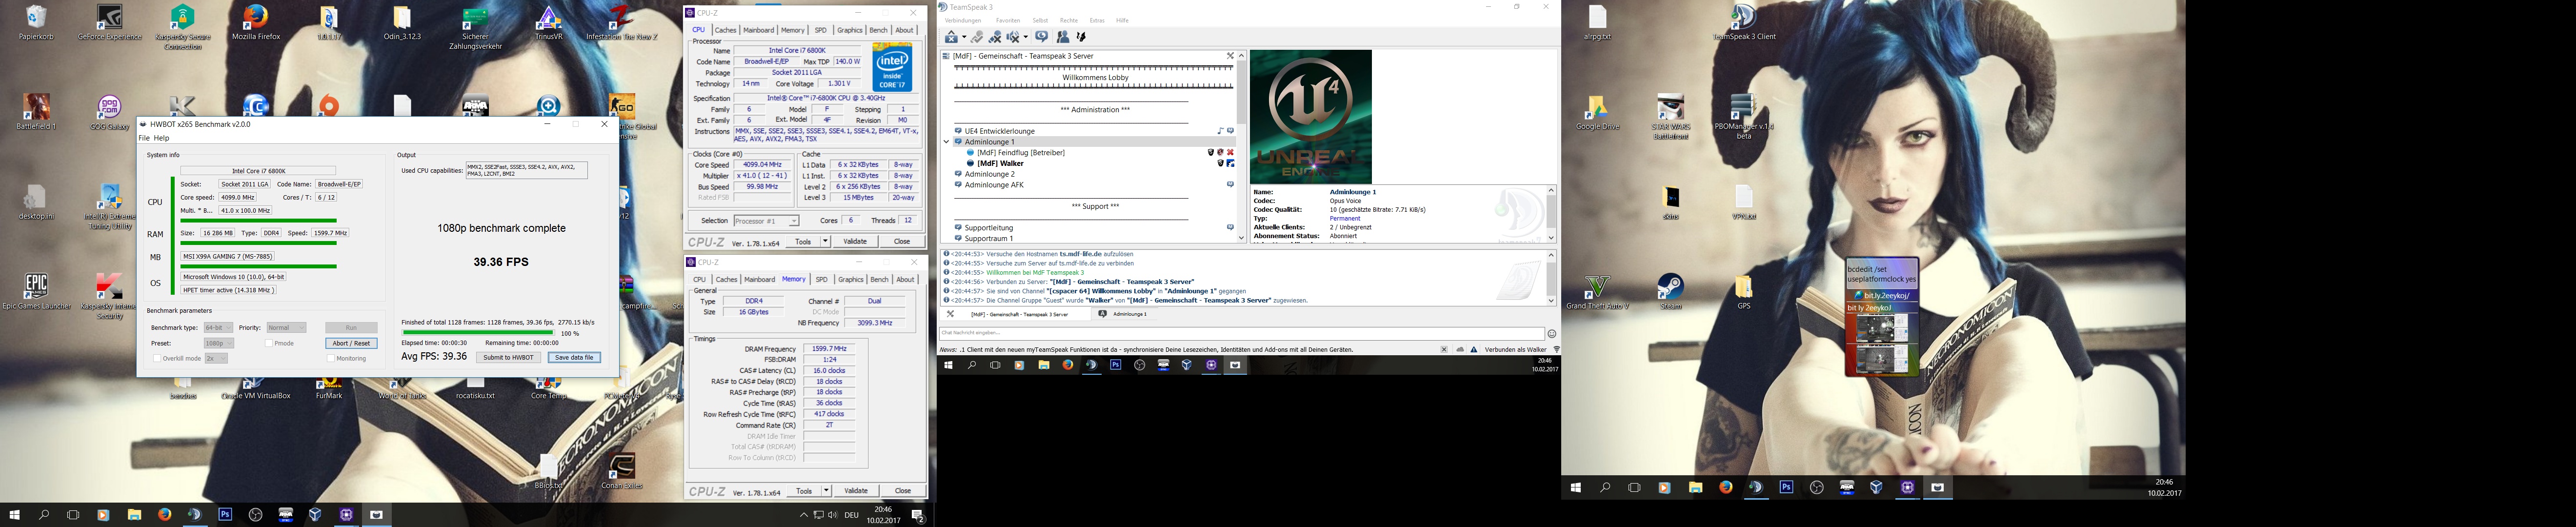The height and width of the screenshot is (527, 2576).
Task: Open TrinusVR desktop icon
Action: coord(548,23)
